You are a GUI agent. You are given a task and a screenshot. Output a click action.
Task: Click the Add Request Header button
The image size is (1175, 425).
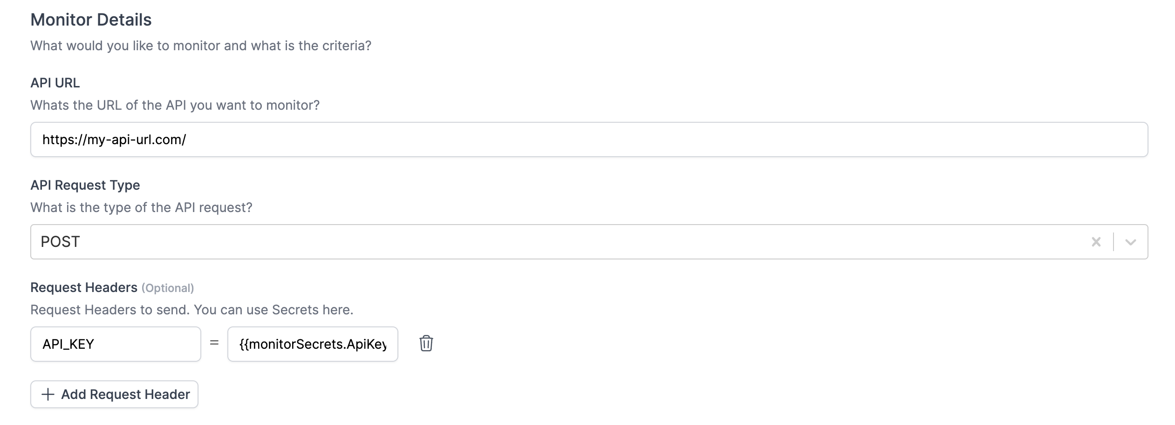(114, 394)
